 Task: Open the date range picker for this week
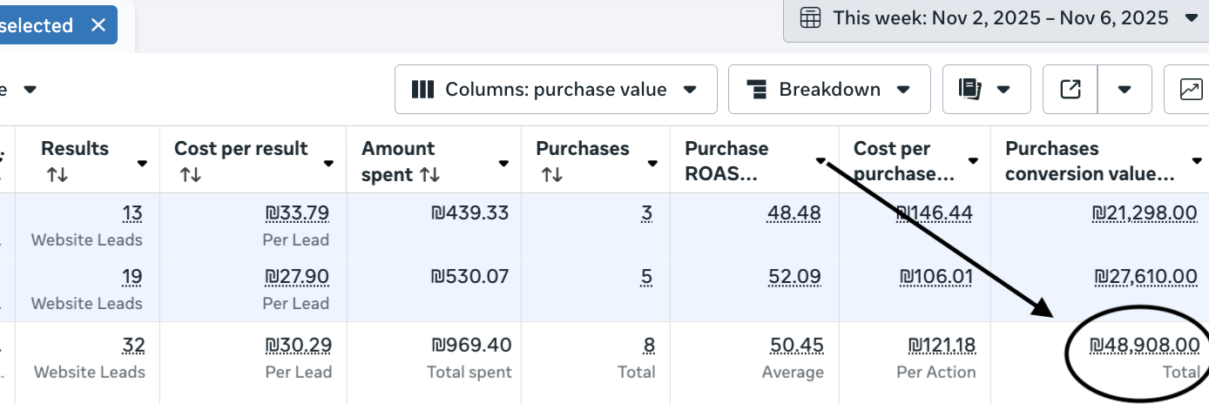click(x=996, y=18)
